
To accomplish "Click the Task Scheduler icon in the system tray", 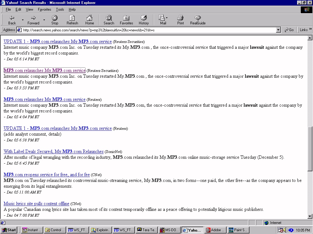I will tap(281, 230).
